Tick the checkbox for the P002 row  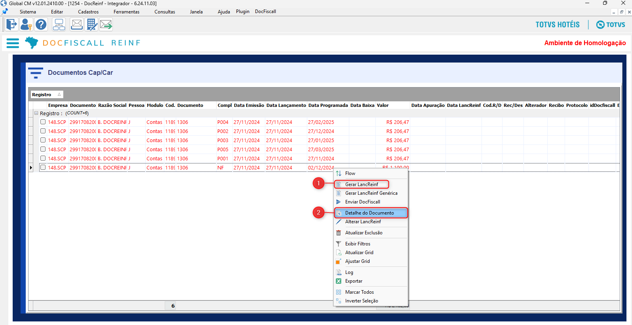[x=43, y=131]
